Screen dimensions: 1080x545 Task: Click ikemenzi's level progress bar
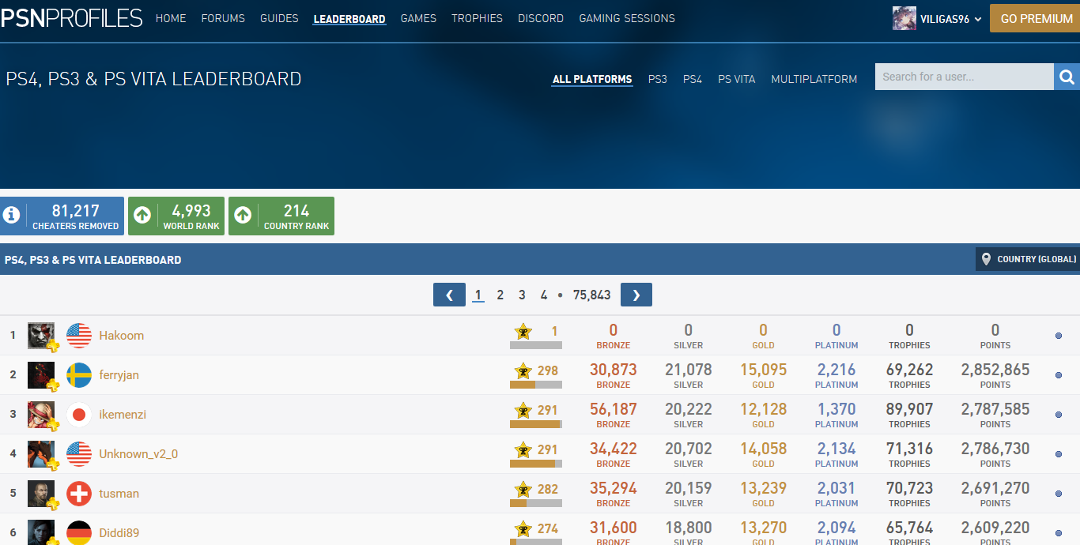(536, 424)
